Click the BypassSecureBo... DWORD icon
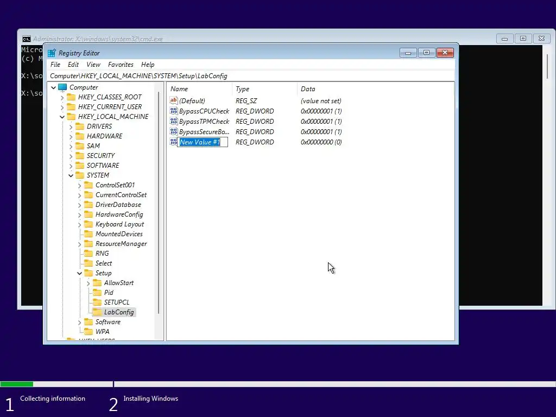The image size is (556, 417). [173, 131]
